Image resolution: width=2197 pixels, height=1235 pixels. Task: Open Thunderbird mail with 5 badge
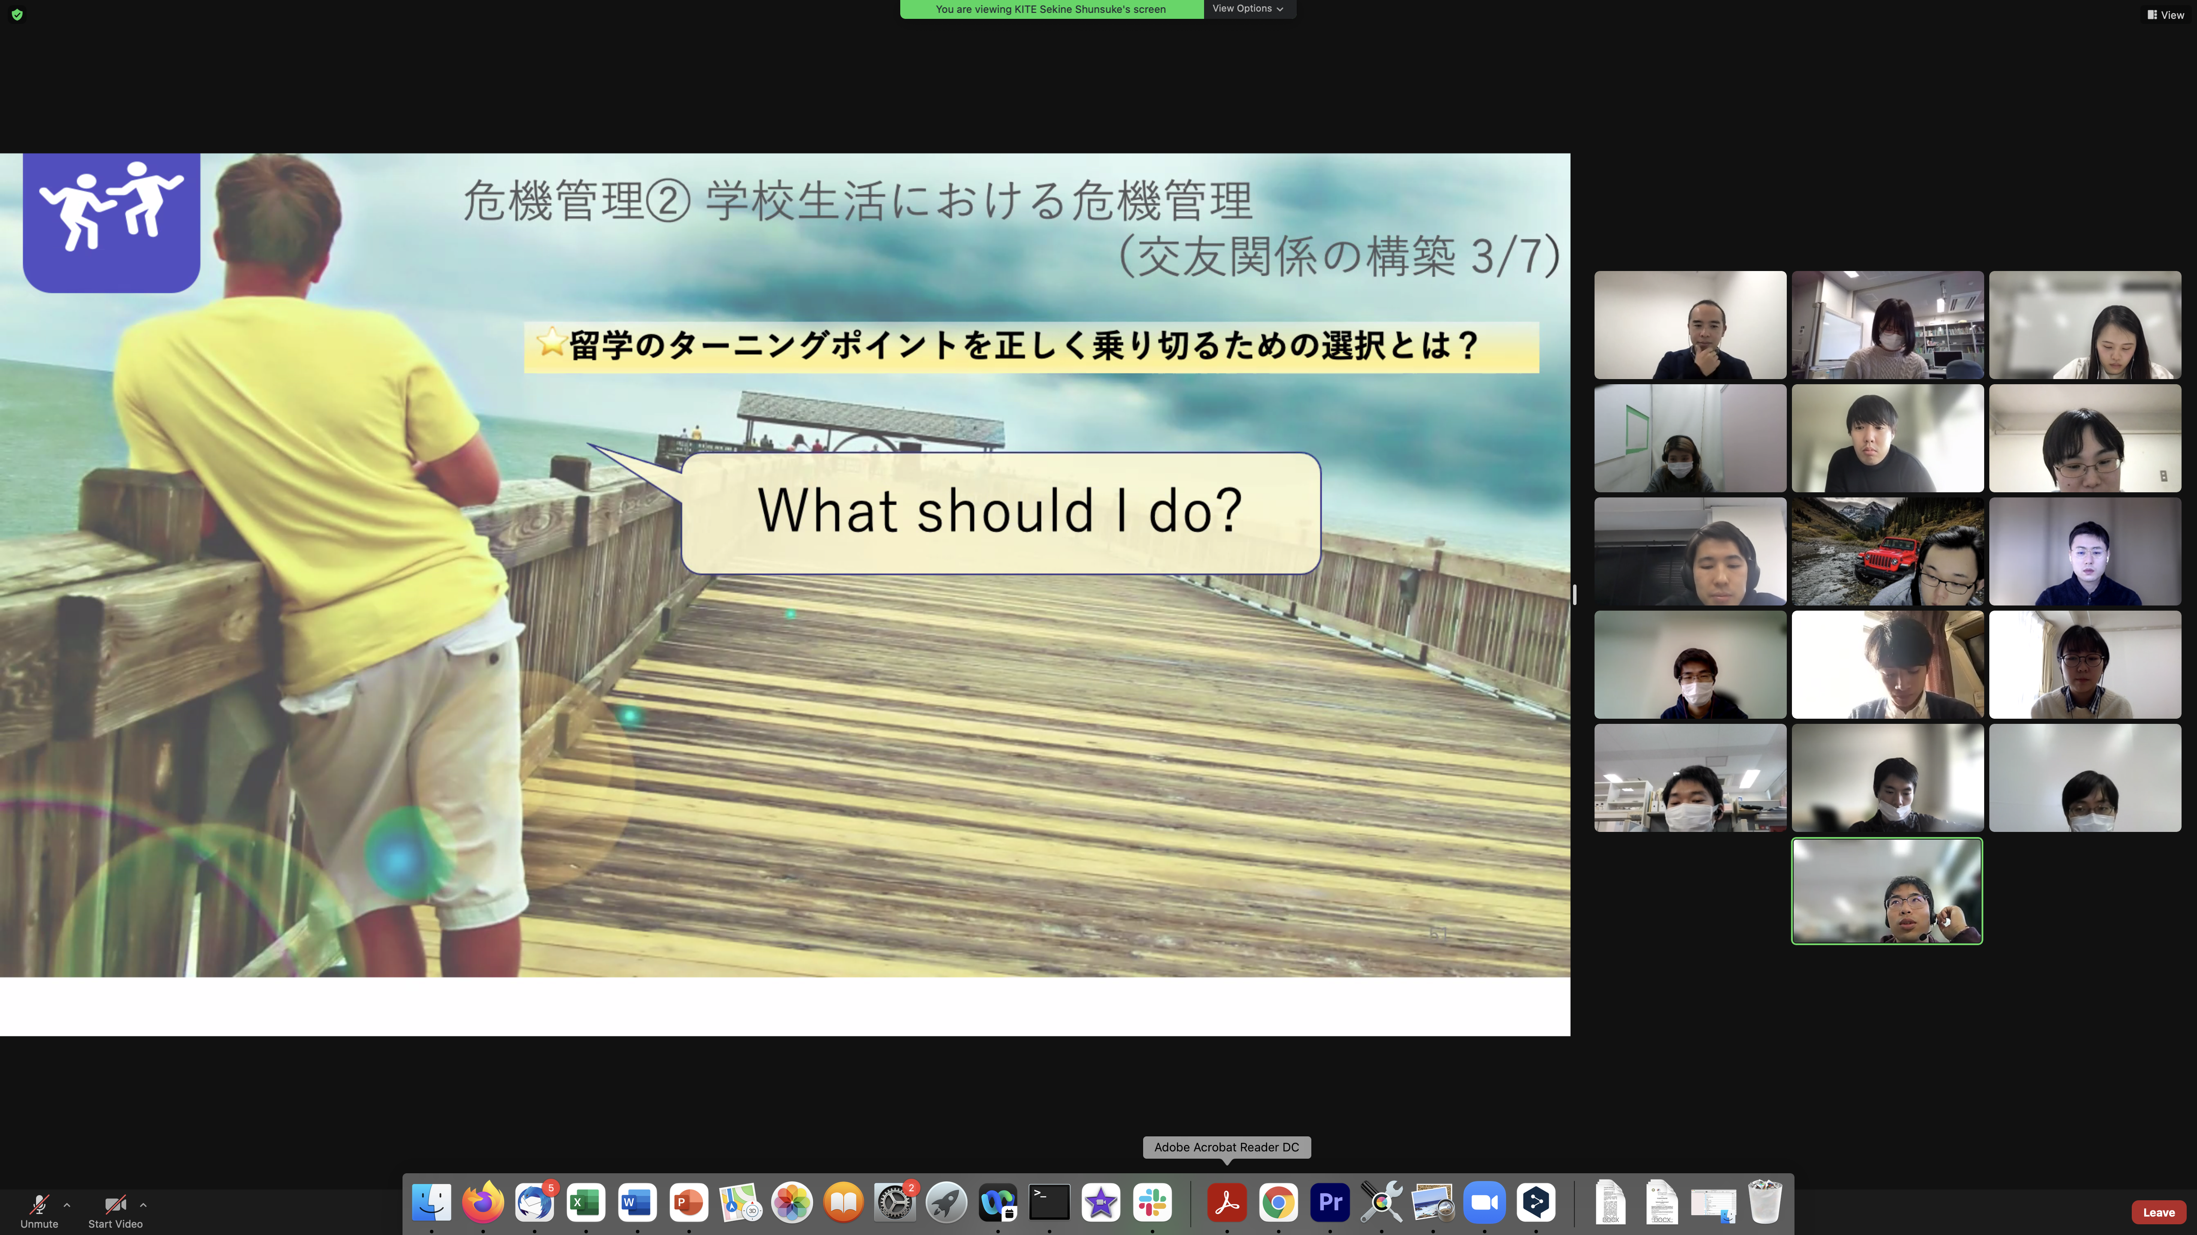point(535,1202)
